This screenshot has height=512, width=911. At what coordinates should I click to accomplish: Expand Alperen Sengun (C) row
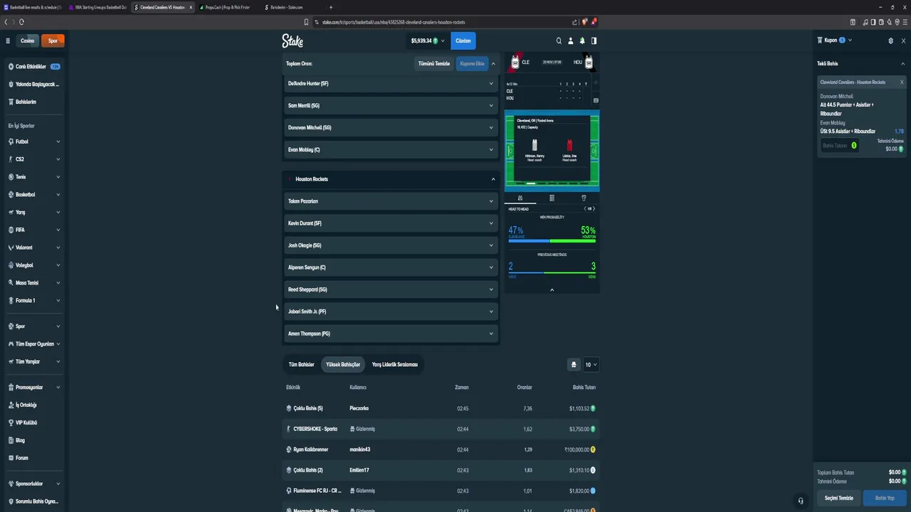(x=391, y=267)
